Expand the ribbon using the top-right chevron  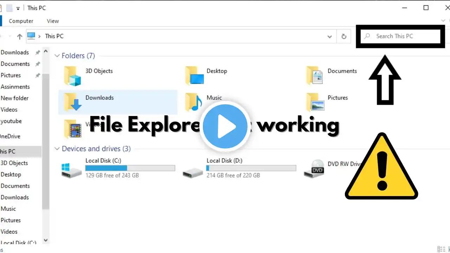443,21
